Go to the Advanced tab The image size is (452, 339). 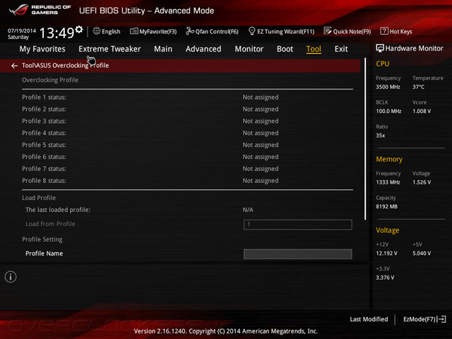tap(203, 49)
